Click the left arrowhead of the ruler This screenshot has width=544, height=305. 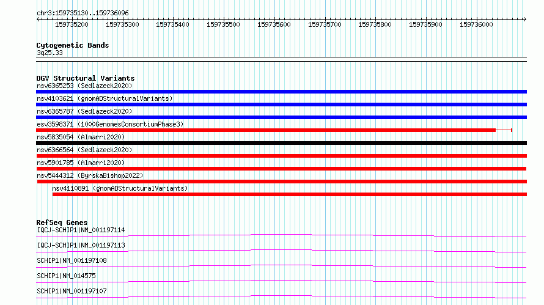click(38, 19)
